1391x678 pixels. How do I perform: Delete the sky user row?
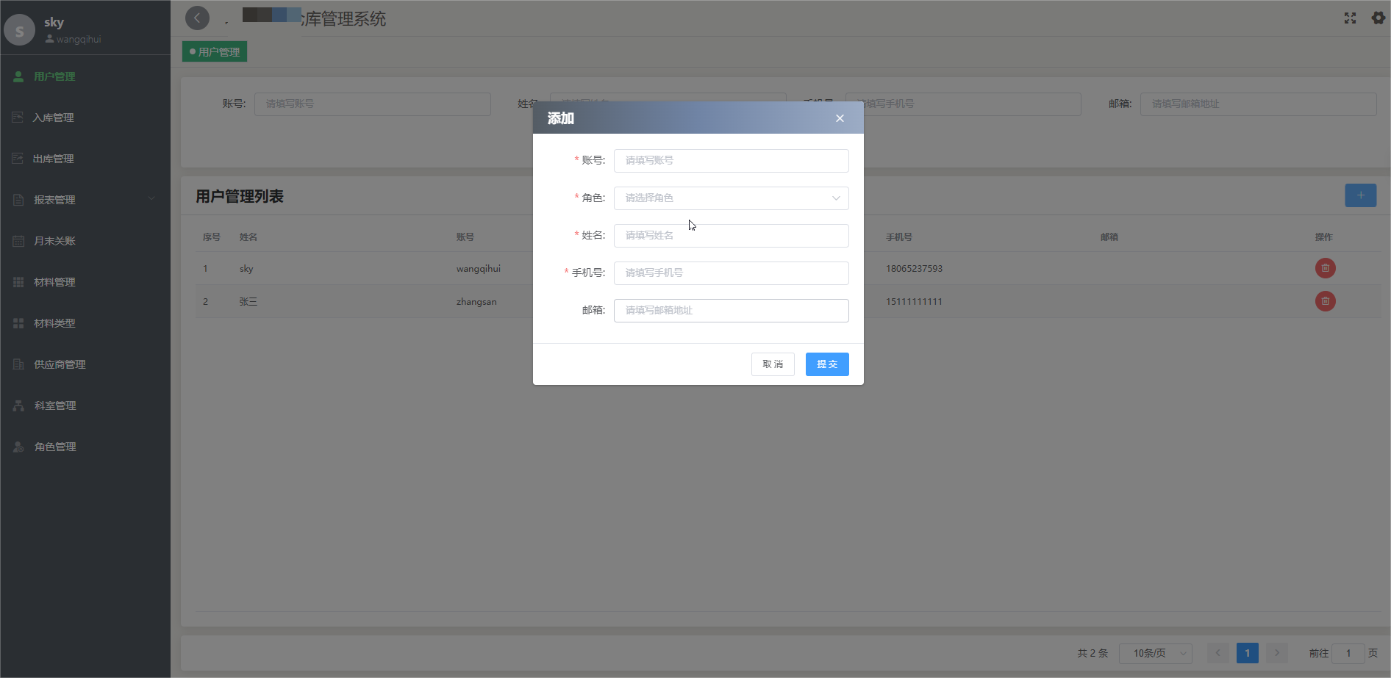click(x=1325, y=268)
